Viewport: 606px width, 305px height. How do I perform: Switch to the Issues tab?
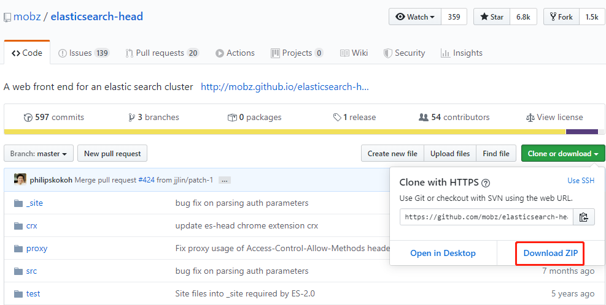tap(84, 53)
